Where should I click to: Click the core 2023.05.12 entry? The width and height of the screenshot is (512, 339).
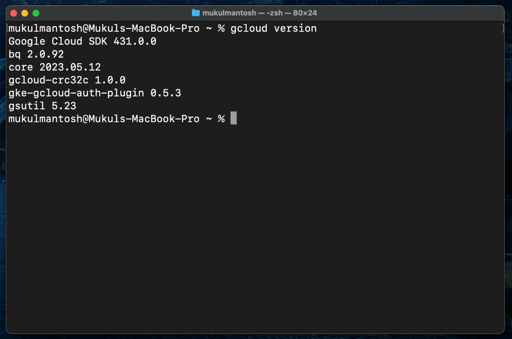[x=54, y=67]
